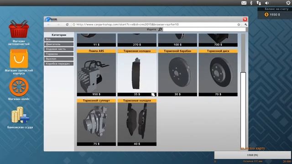Screen dimensions: 292x164
Task: Select the Тормоза category
Action: click(59, 54)
